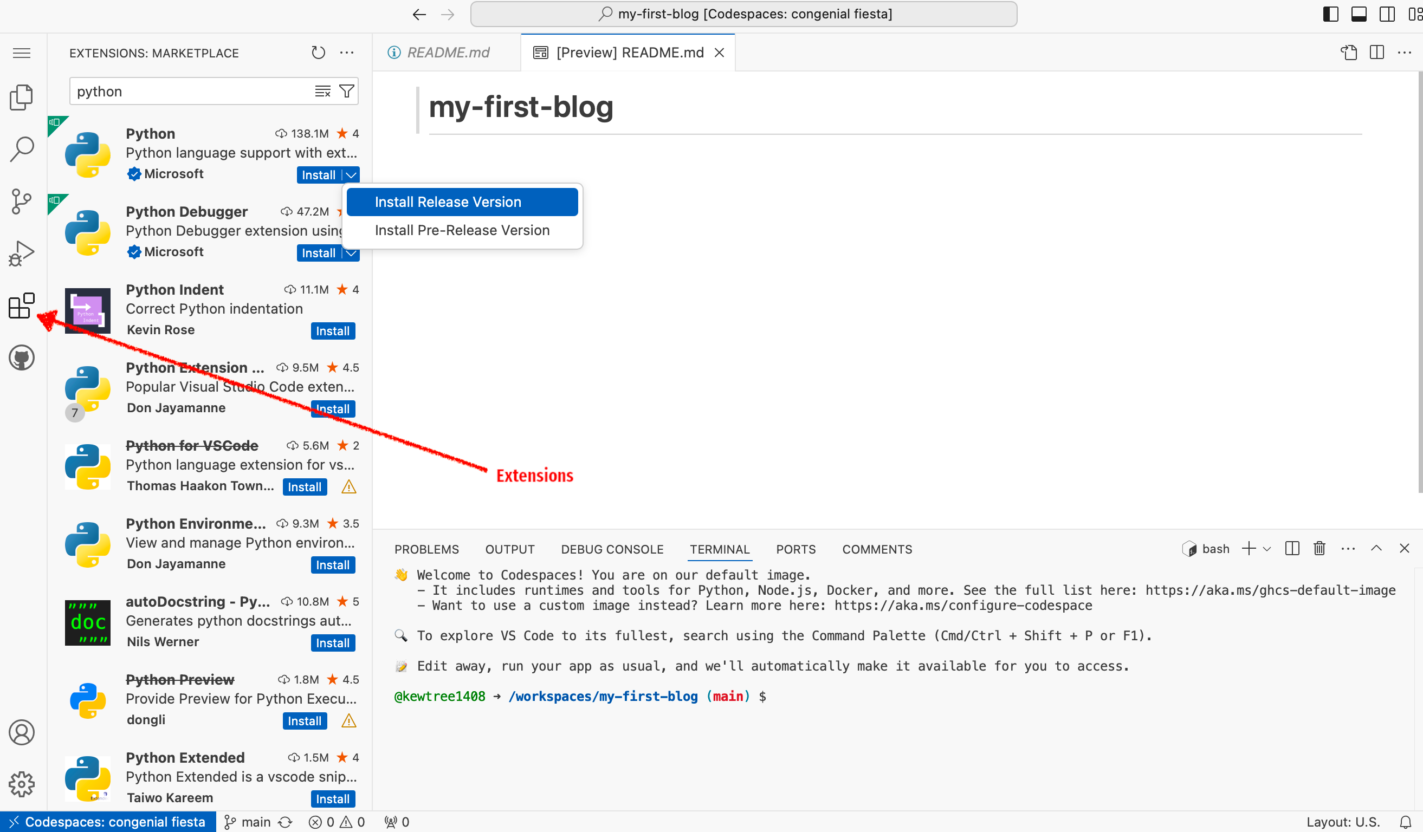
Task: Toggle the primary side bar layout button
Action: point(1330,14)
